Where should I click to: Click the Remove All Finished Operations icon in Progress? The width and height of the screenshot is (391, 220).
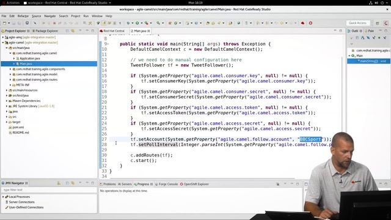coord(278,184)
